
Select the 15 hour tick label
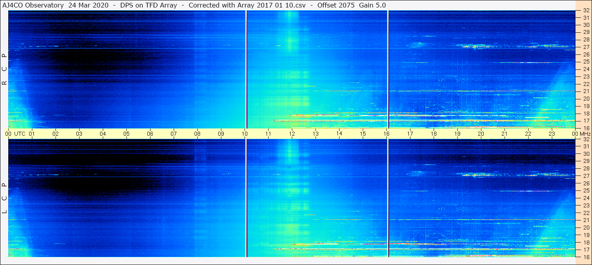[x=363, y=134]
